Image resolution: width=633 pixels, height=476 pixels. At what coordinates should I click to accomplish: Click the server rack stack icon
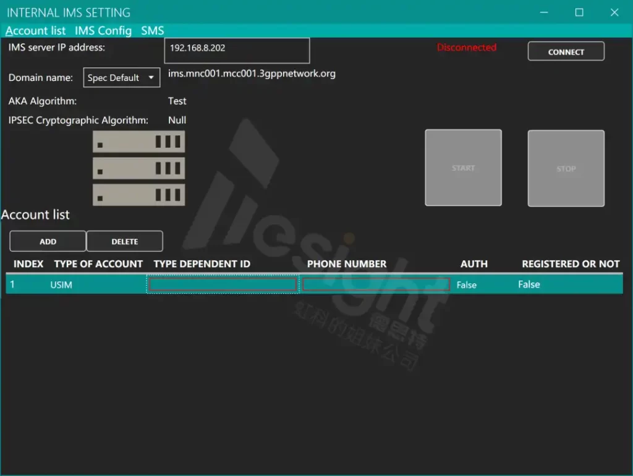coord(138,168)
